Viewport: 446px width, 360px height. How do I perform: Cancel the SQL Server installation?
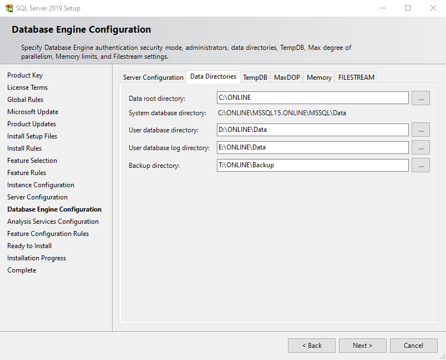click(413, 346)
